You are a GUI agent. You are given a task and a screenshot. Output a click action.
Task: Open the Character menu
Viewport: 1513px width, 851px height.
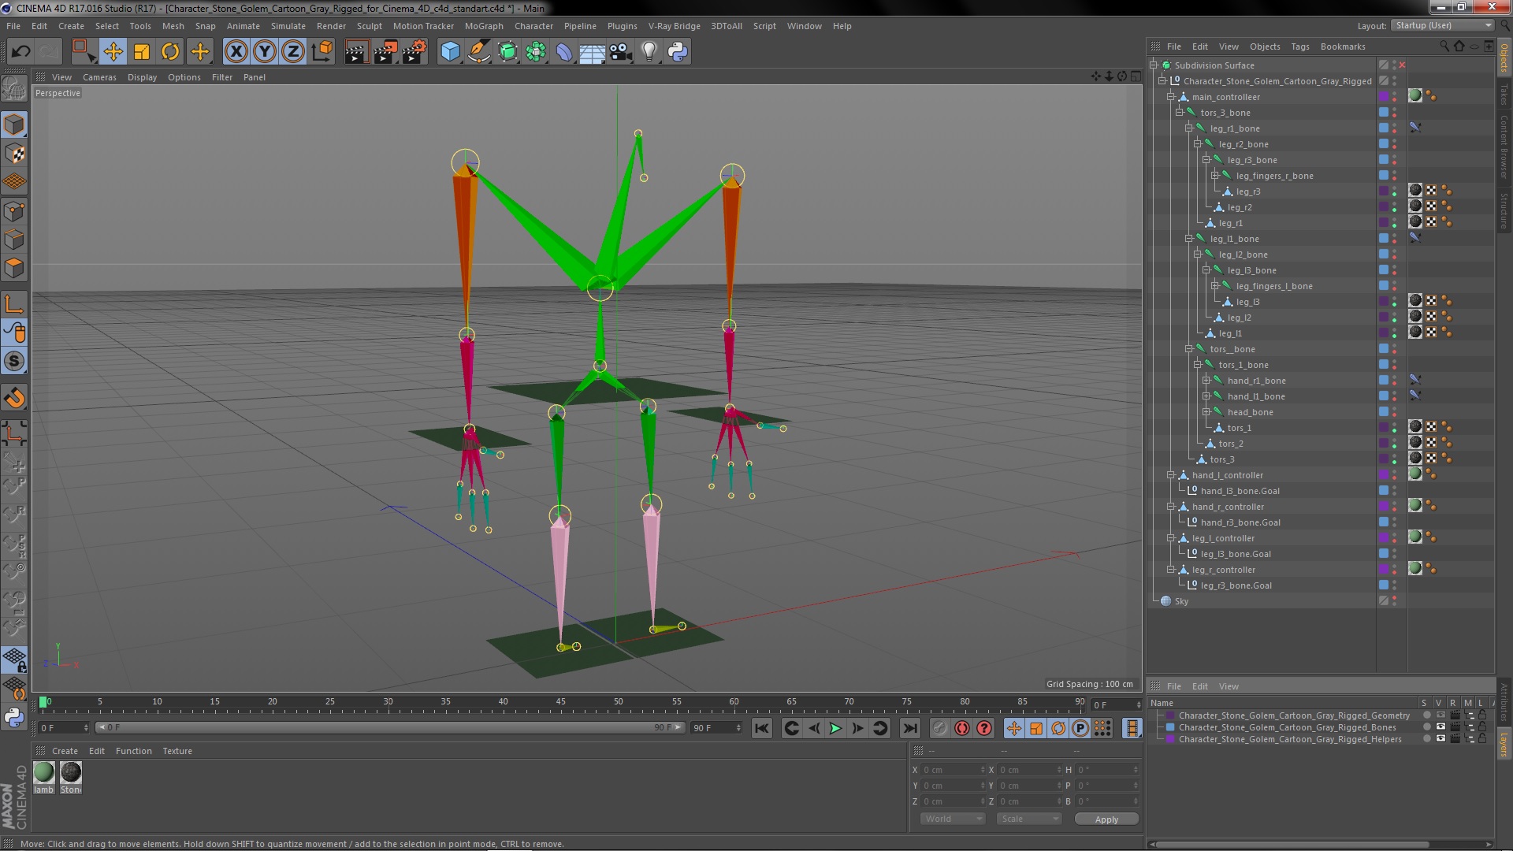[x=533, y=26]
